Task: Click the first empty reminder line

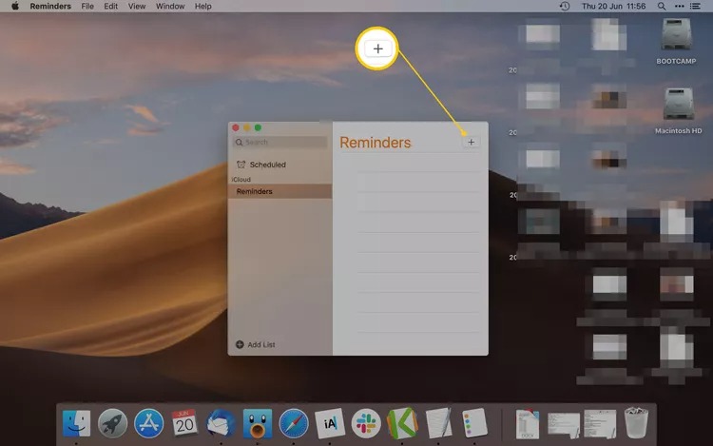Action: click(x=418, y=163)
